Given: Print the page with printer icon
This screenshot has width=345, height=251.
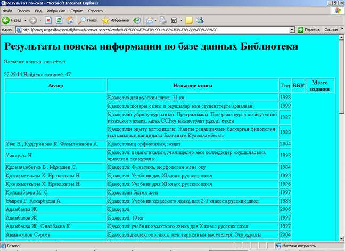Looking at the screenshot, I should [x=163, y=20].
